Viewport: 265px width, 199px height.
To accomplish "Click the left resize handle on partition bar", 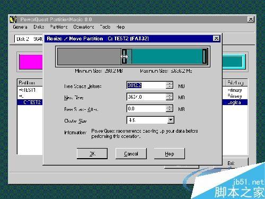I will pos(124,56).
